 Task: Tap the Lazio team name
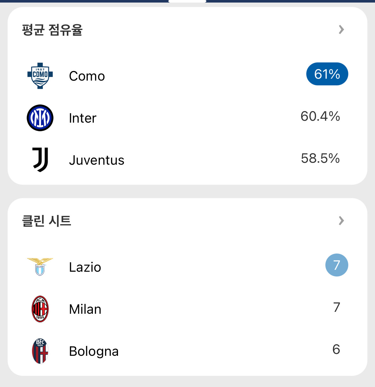click(85, 267)
